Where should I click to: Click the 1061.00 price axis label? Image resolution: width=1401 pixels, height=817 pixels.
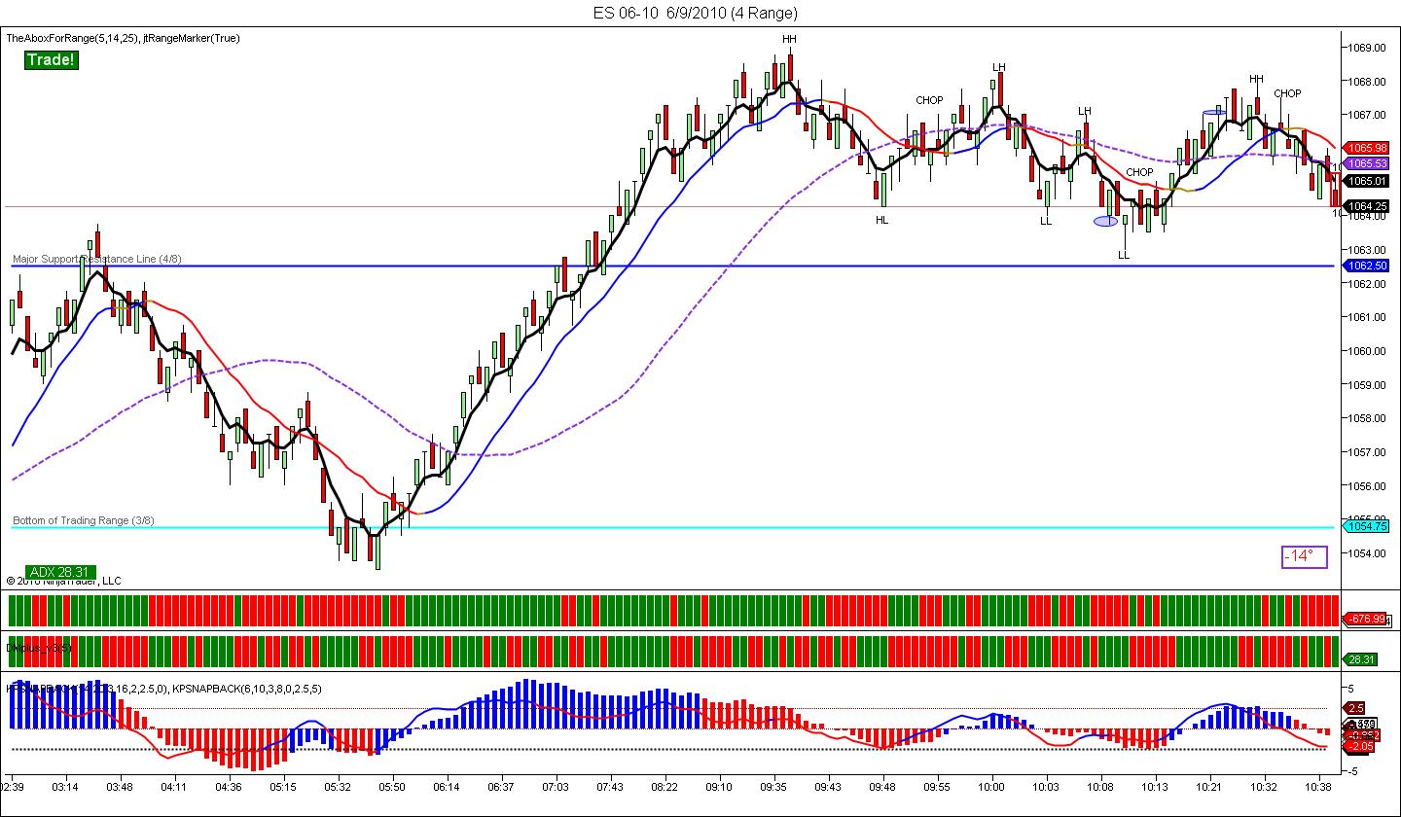point(1366,317)
